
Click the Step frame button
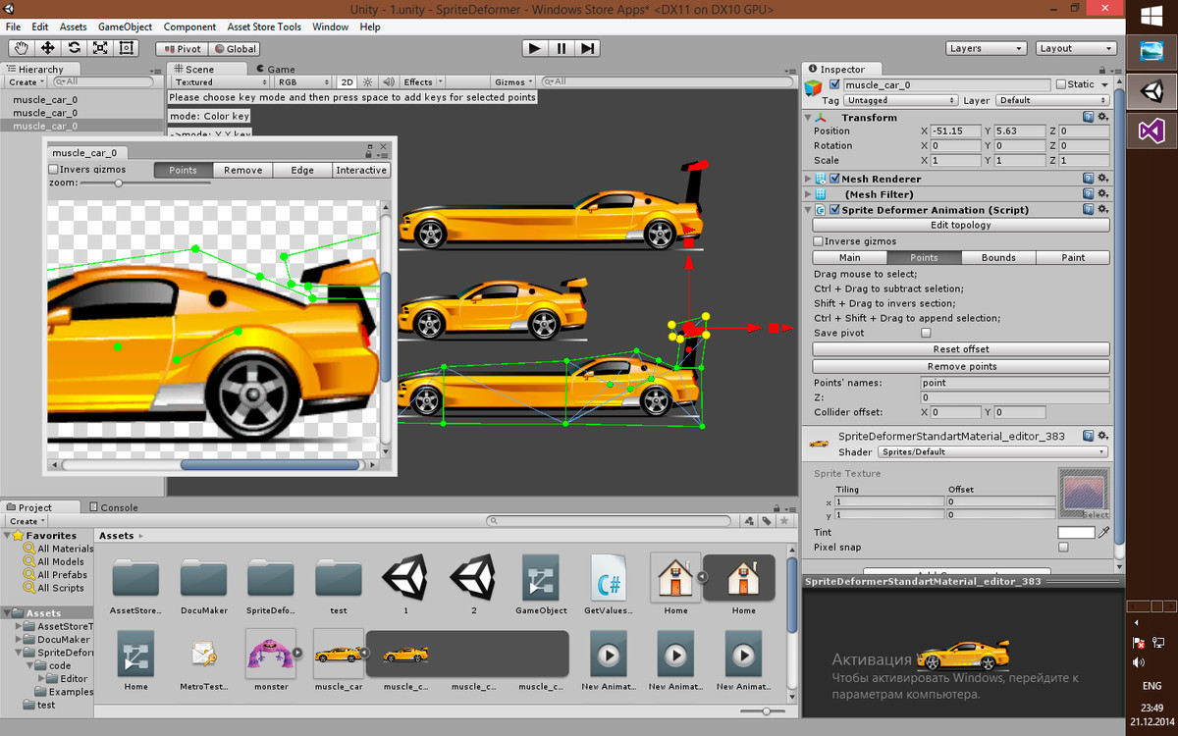[588, 48]
